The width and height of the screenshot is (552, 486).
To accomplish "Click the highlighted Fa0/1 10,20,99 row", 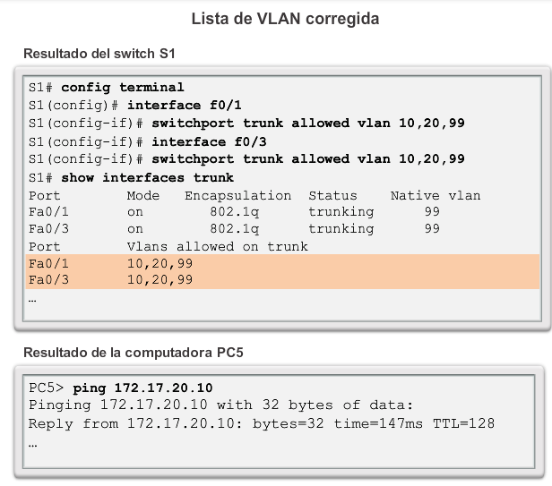I will [282, 263].
